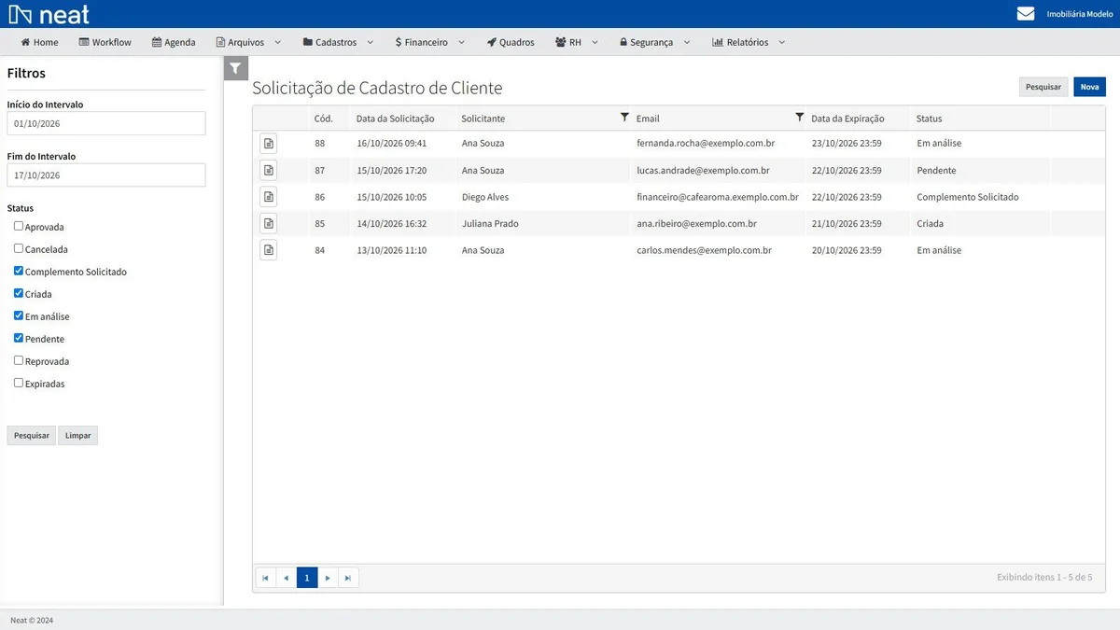The height and width of the screenshot is (630, 1120).
Task: Go to the previous results page
Action: pyautogui.click(x=286, y=578)
